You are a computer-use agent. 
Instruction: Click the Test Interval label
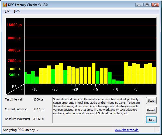[14, 99]
